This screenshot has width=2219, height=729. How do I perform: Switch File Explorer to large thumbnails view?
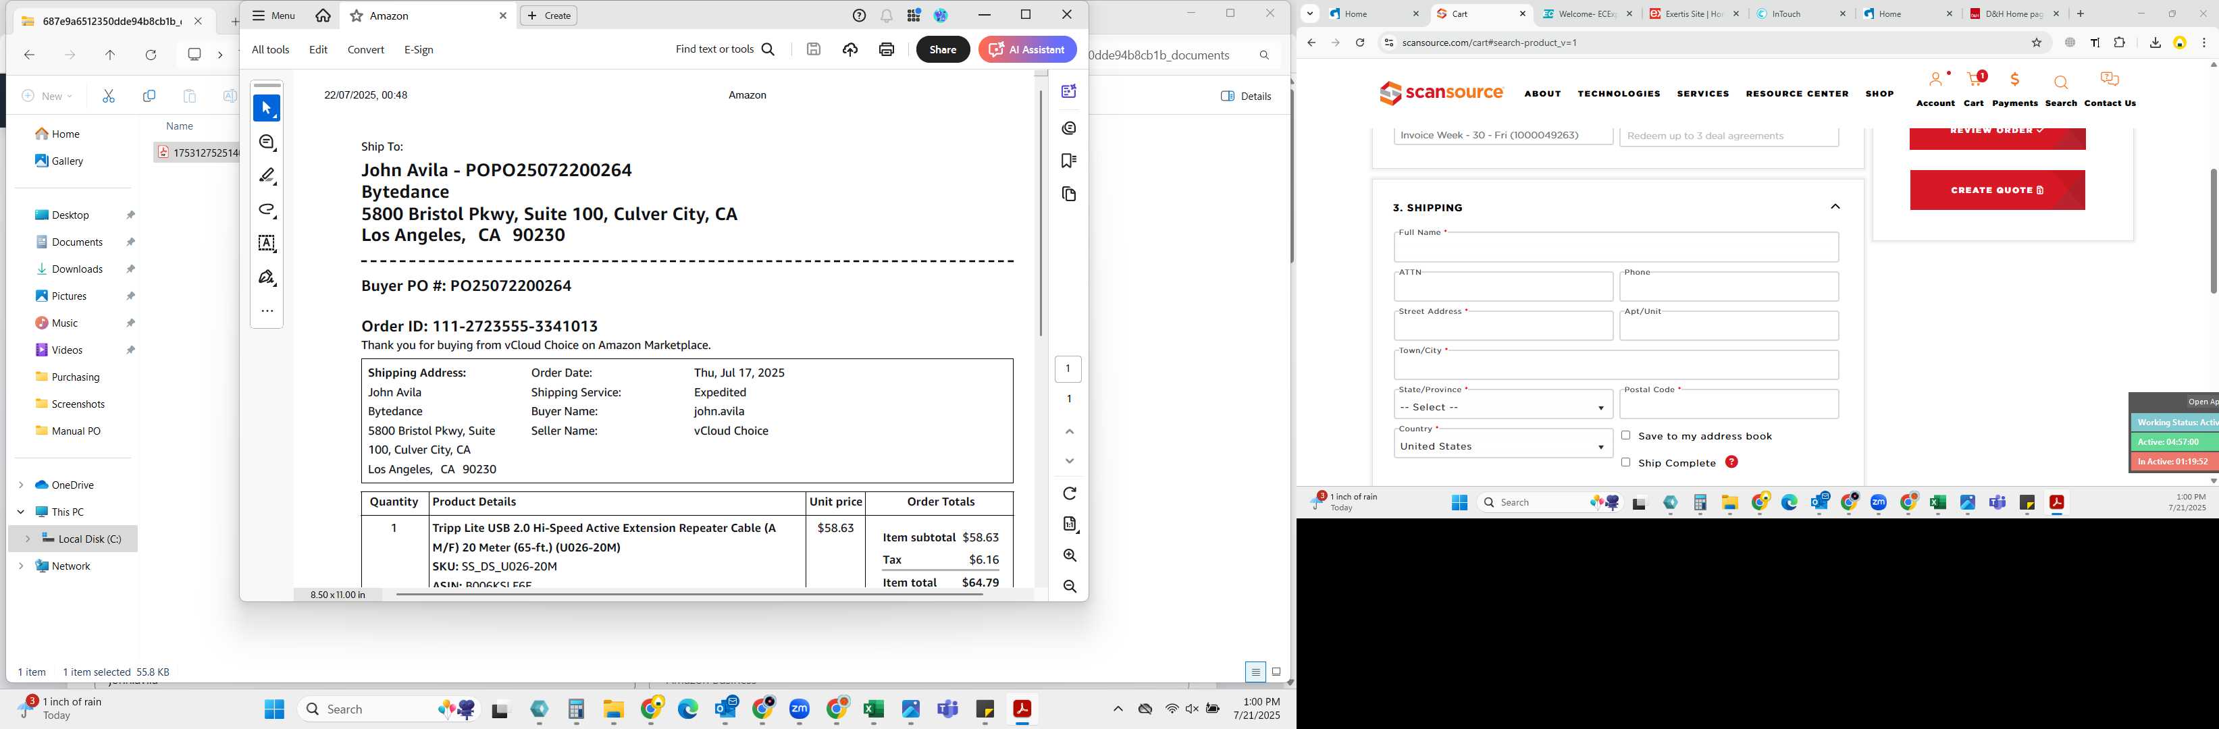pos(1276,672)
